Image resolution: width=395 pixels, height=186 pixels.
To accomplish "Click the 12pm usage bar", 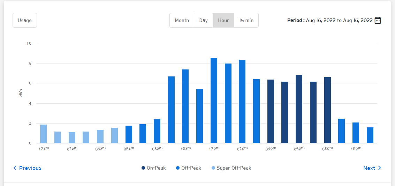I will [214, 101].
